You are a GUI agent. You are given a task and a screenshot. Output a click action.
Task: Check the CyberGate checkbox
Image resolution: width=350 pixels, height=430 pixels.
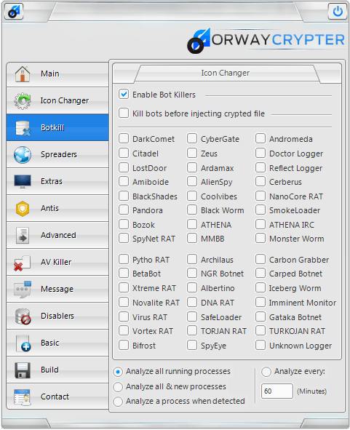pos(192,138)
